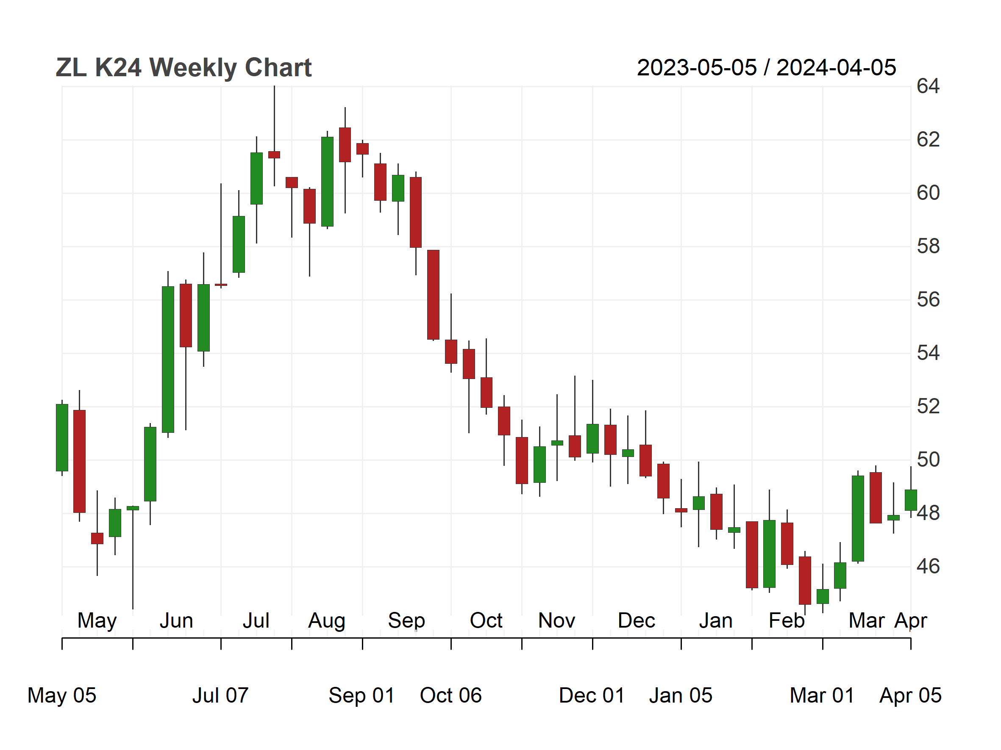This screenshot has width=1001, height=750.
Task: Click the date range label 2023-05-05 / 2024-04-05
Action: point(766,68)
